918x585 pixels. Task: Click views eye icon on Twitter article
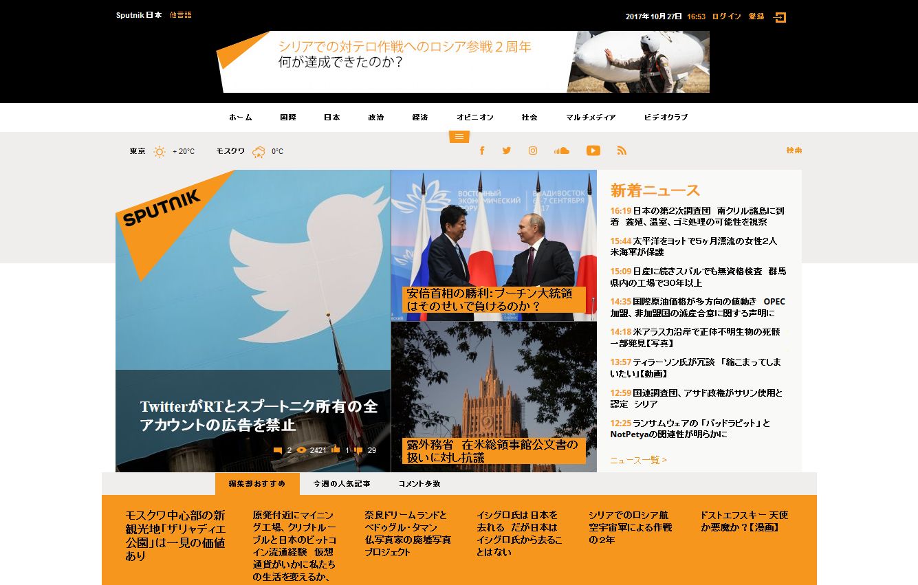[x=301, y=450]
